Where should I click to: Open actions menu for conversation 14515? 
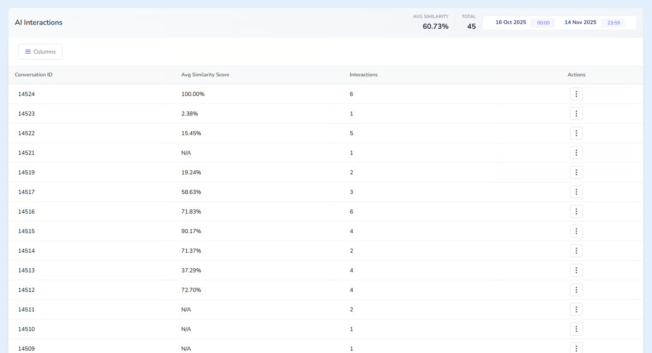576,231
